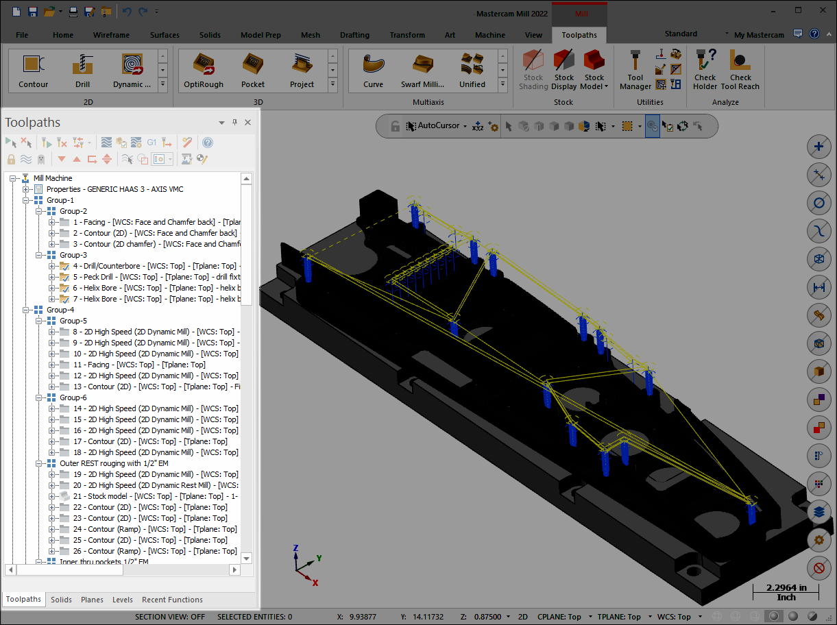
Task: Select the Swarf Milling multiaxis toolpath
Action: click(423, 71)
